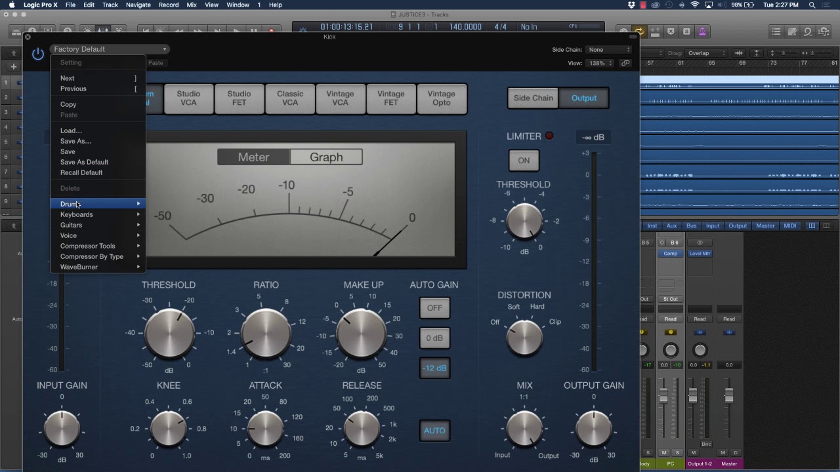Screen dimensions: 840x472
Task: Select the Studio VCA compressor model
Action: [188, 98]
